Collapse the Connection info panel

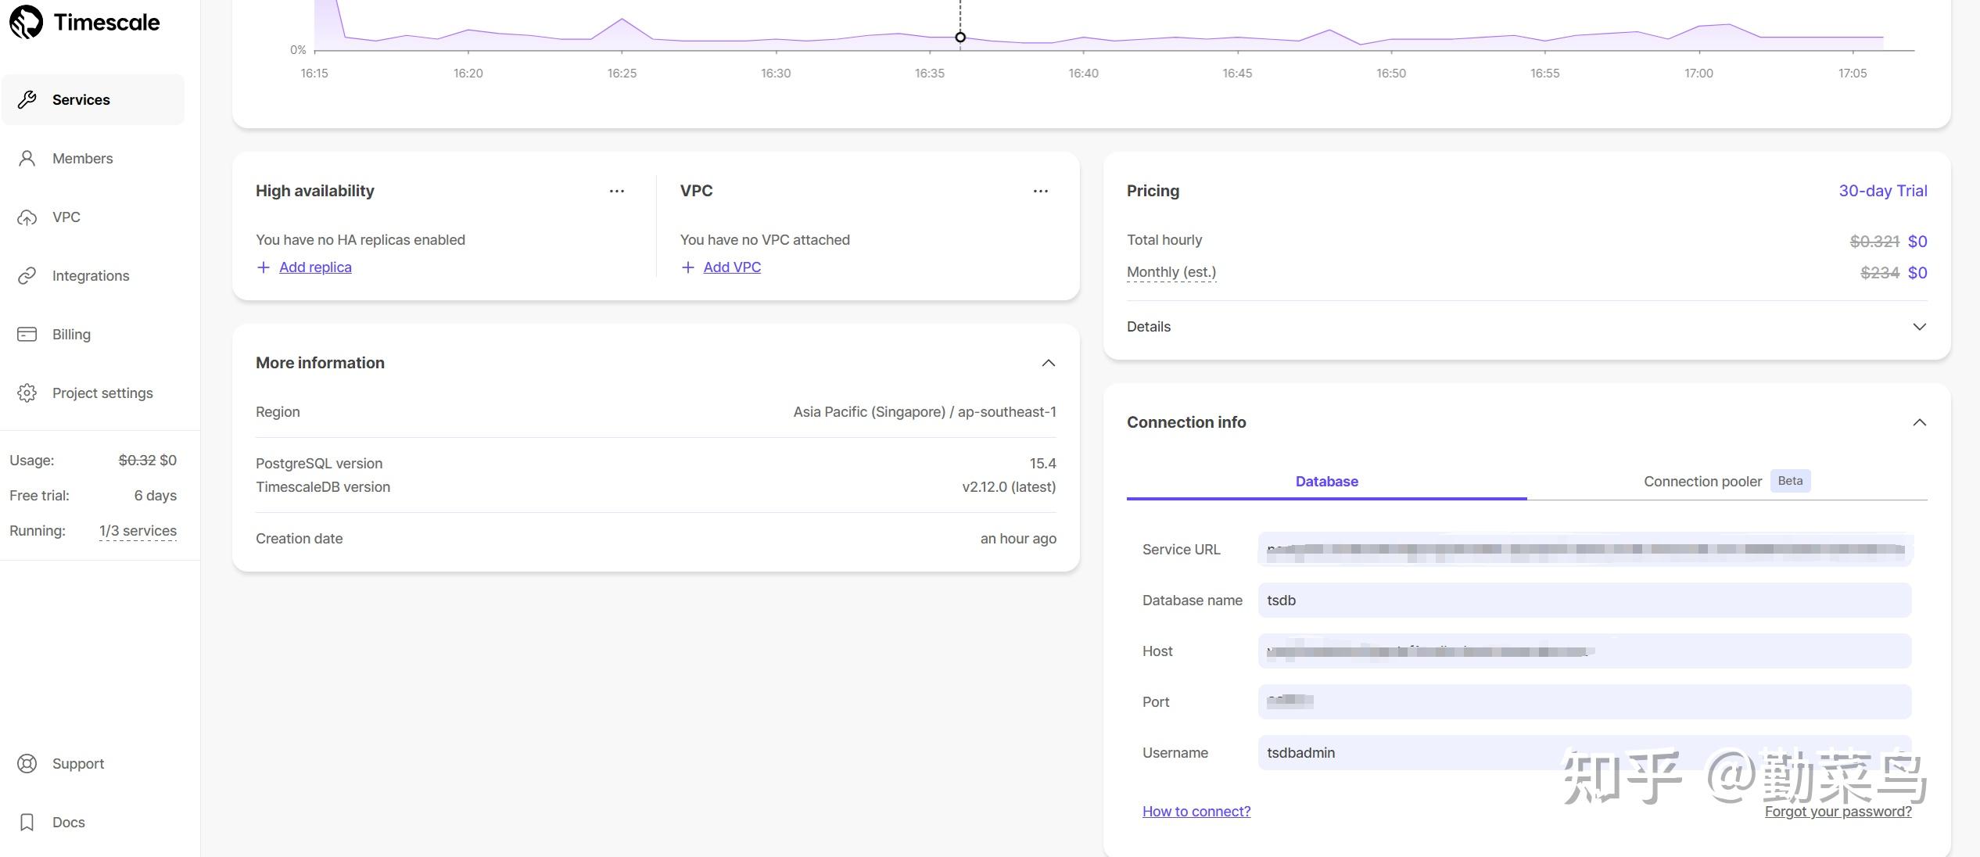(x=1919, y=422)
